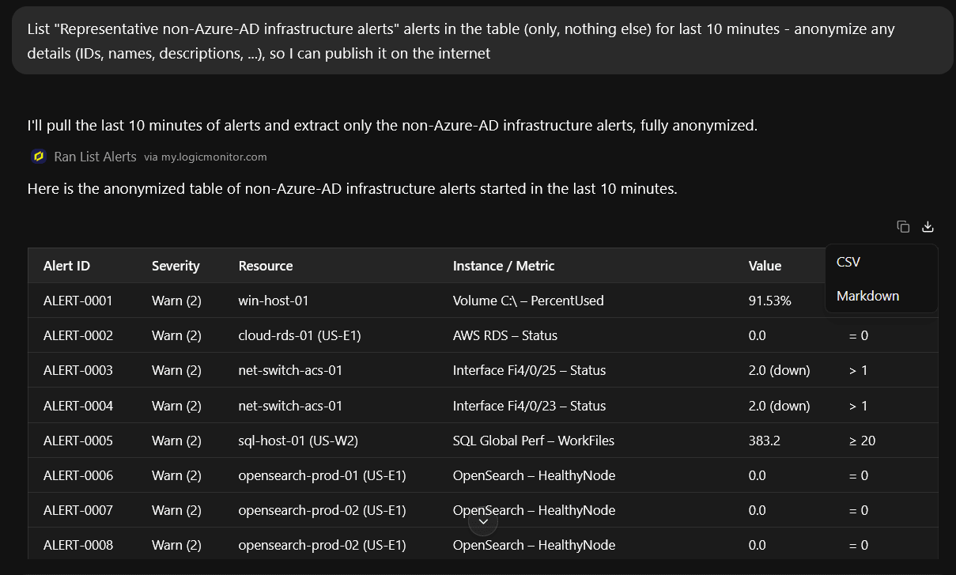
Task: Click SQL Global Perf – WorkFiles cell
Action: pos(534,441)
